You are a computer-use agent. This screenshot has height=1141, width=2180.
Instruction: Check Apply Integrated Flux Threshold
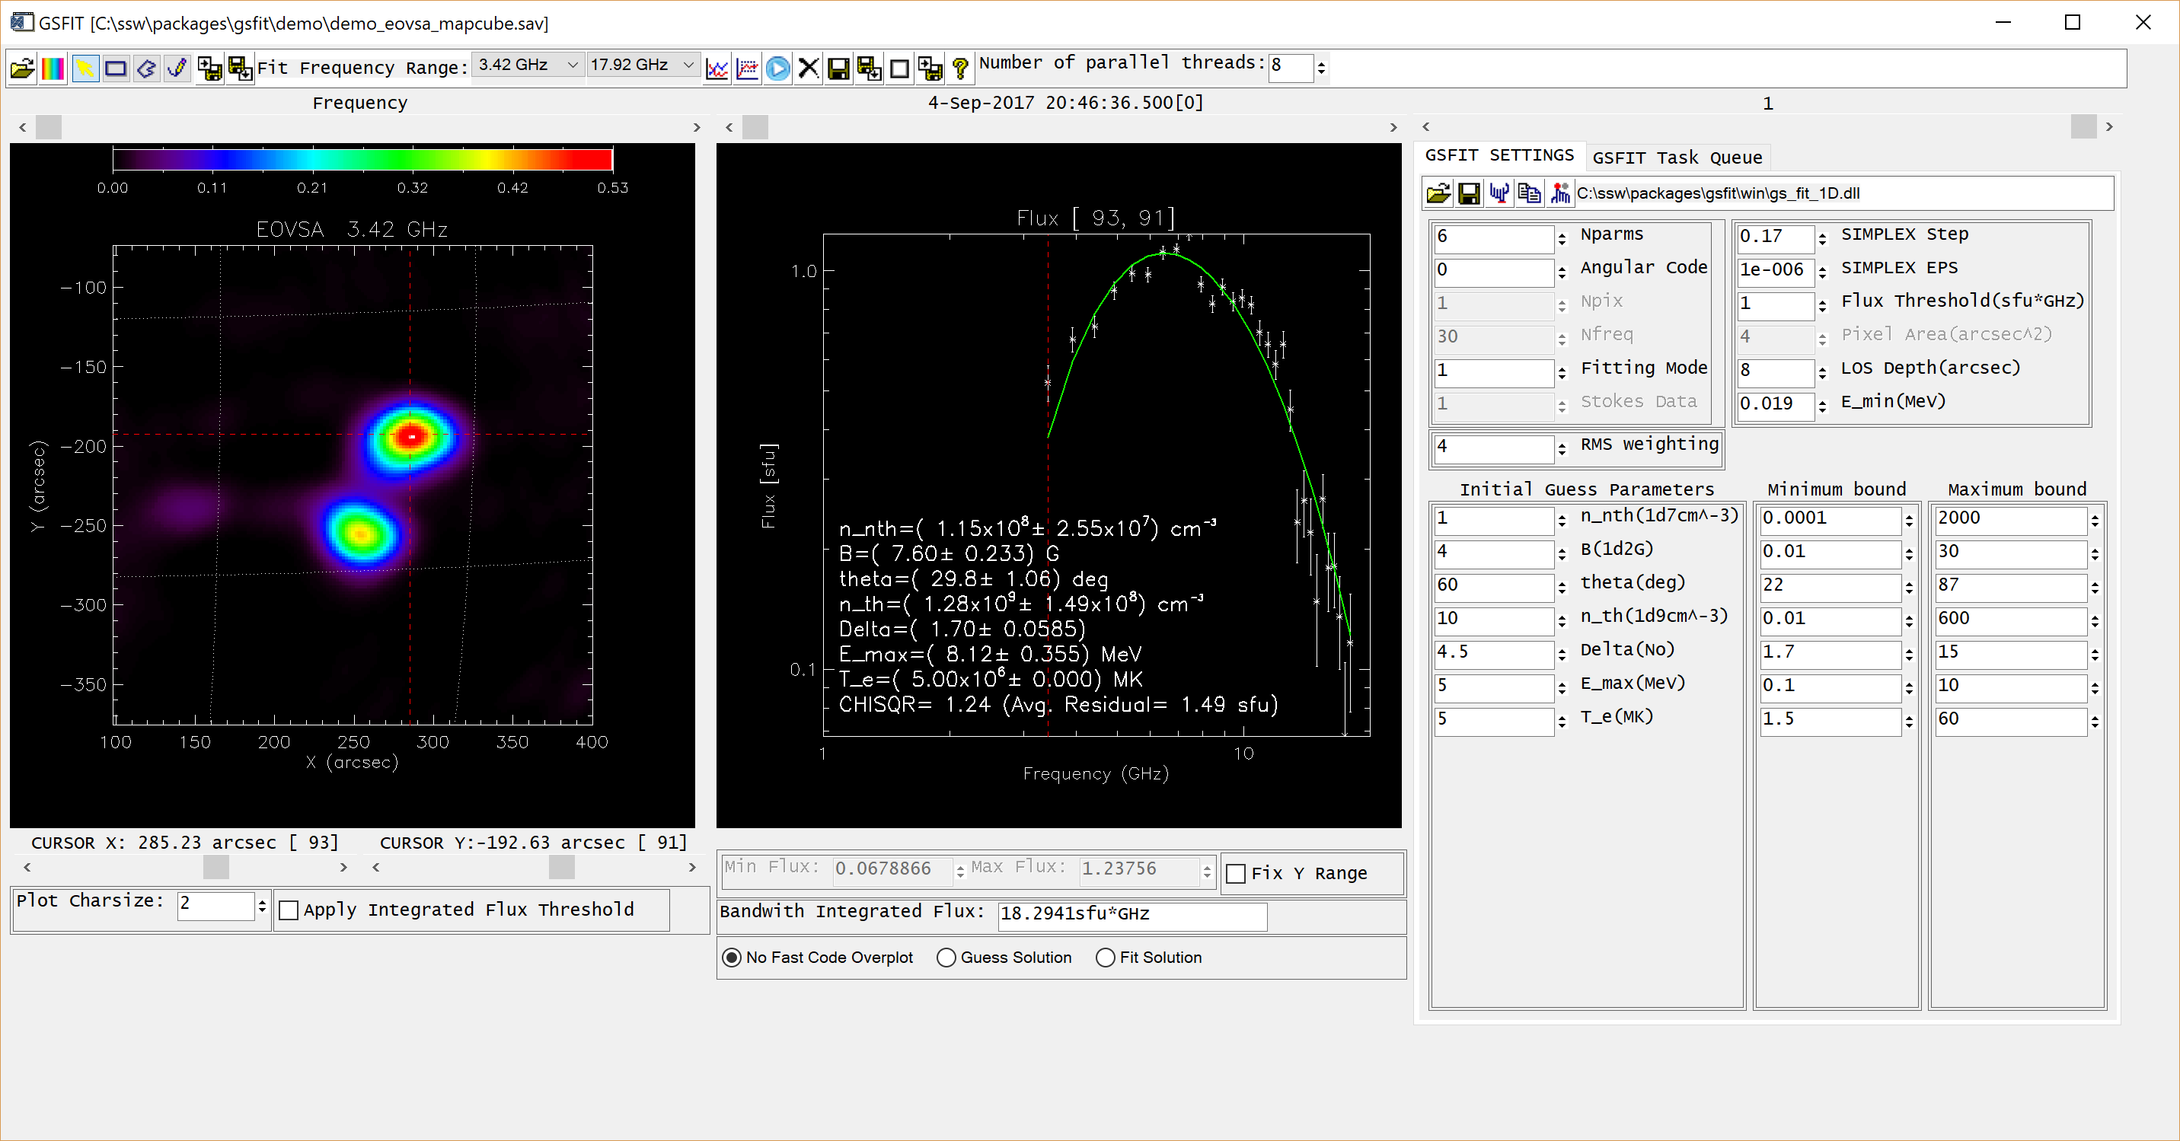click(289, 910)
